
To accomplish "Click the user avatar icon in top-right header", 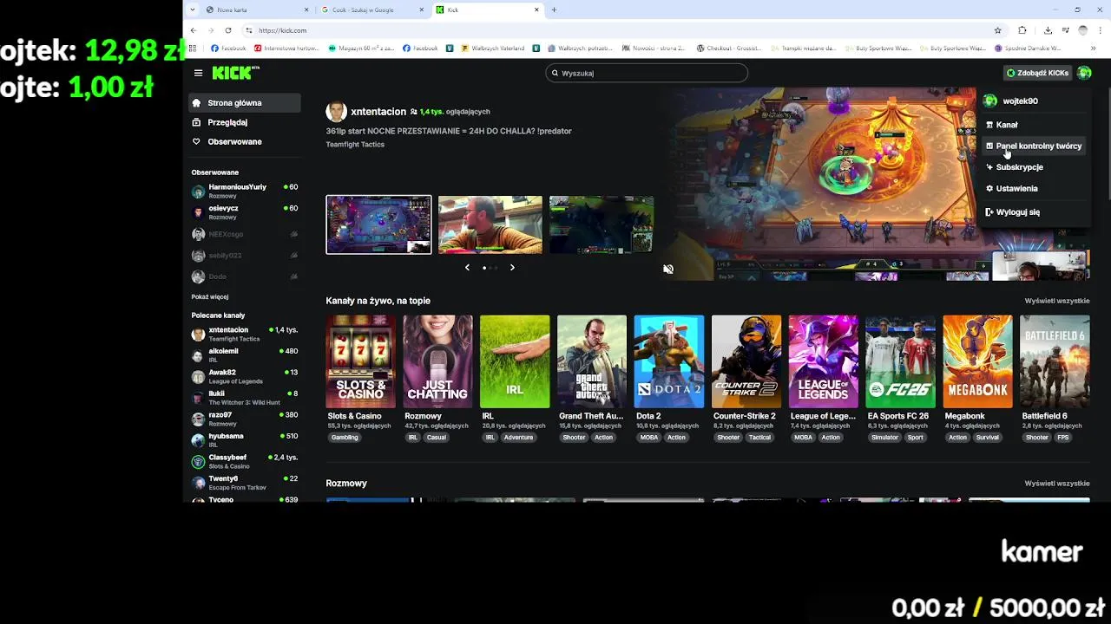I will pyautogui.click(x=1084, y=73).
